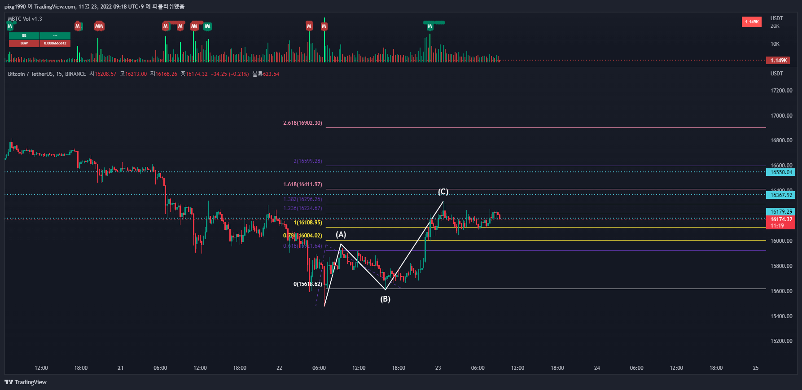Click the USDT label in the main price pane
The image size is (802, 390).
click(x=777, y=74)
